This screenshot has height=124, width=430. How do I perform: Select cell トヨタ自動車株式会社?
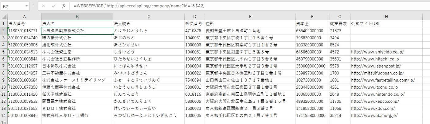pyautogui.click(x=77, y=30)
